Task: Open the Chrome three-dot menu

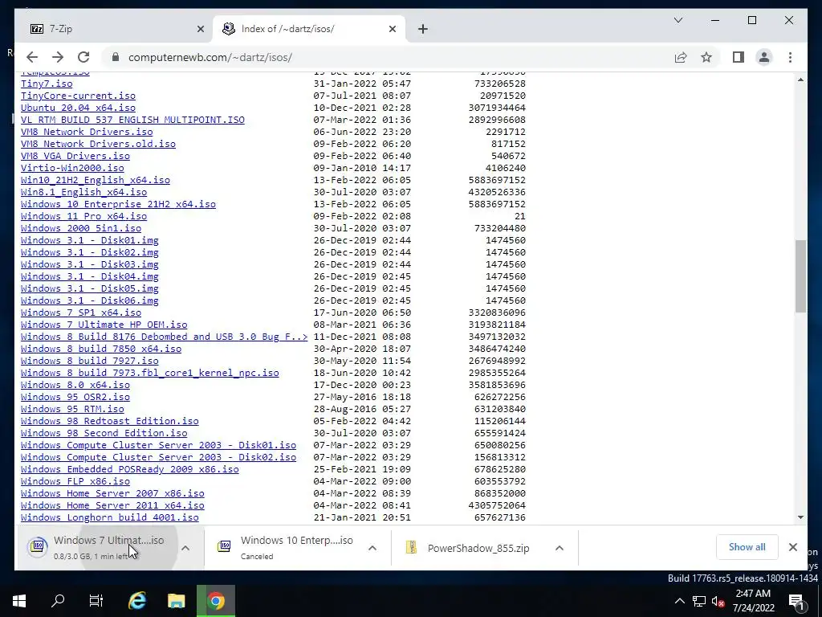Action: [x=790, y=57]
